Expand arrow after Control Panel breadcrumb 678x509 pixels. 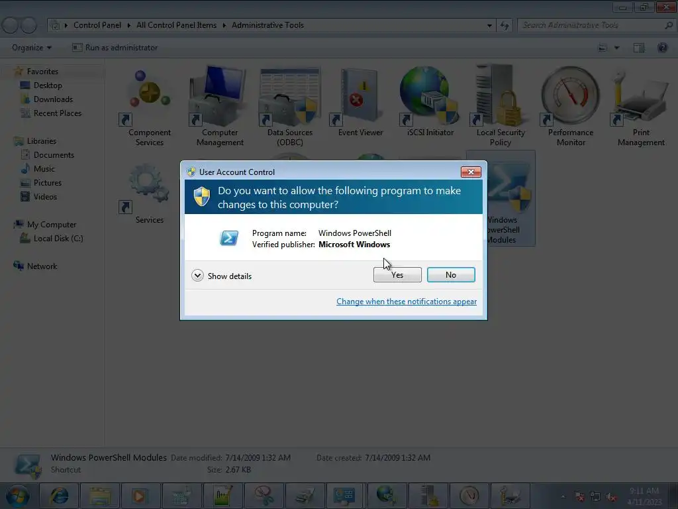click(129, 25)
